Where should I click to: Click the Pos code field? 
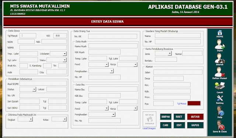163,103
